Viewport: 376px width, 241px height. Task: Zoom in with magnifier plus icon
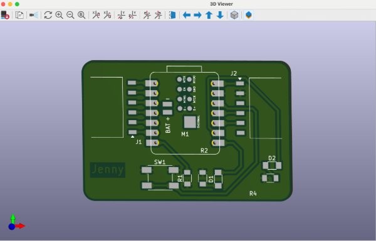click(x=60, y=15)
